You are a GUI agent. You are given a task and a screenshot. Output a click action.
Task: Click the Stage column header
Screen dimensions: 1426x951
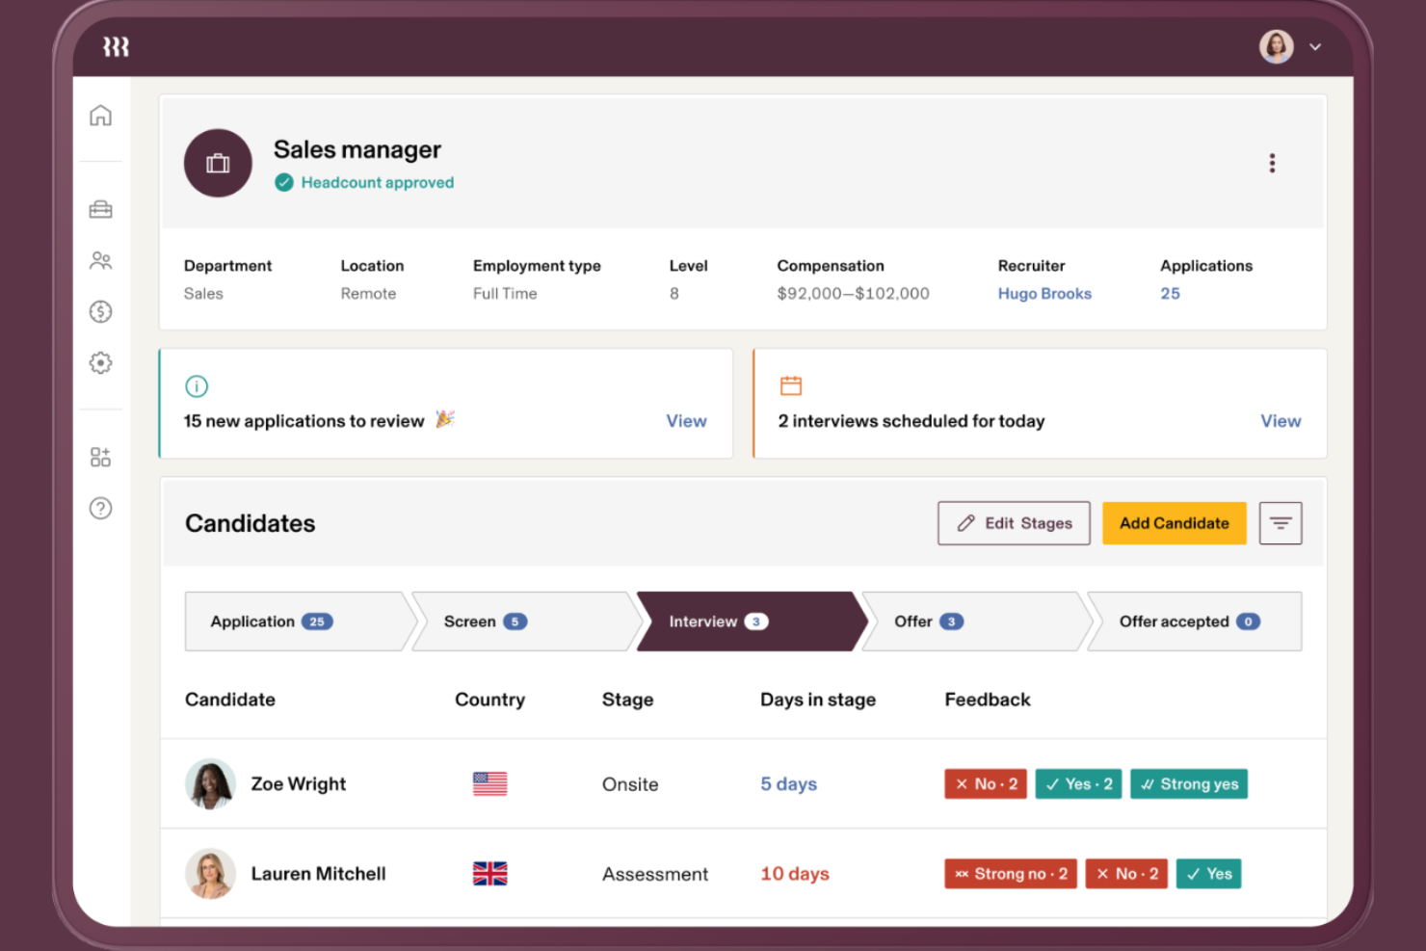627,700
